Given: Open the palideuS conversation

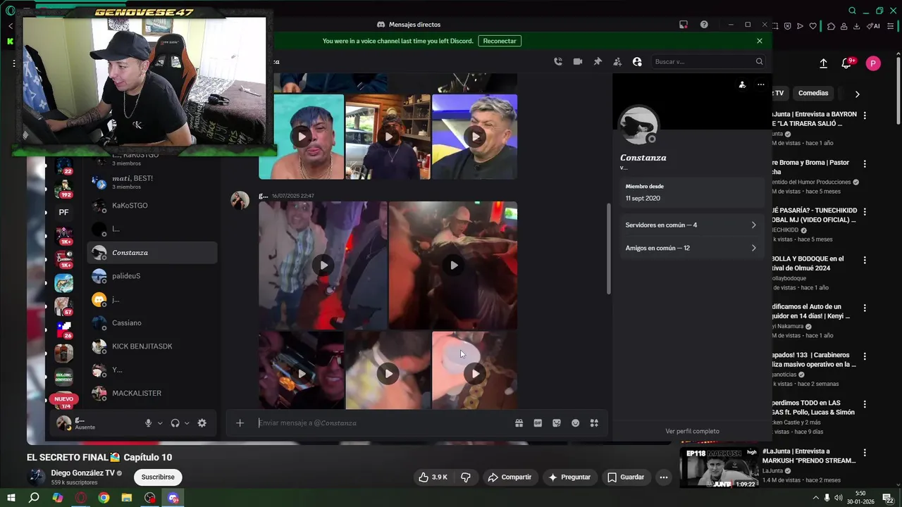Looking at the screenshot, I should 152,276.
